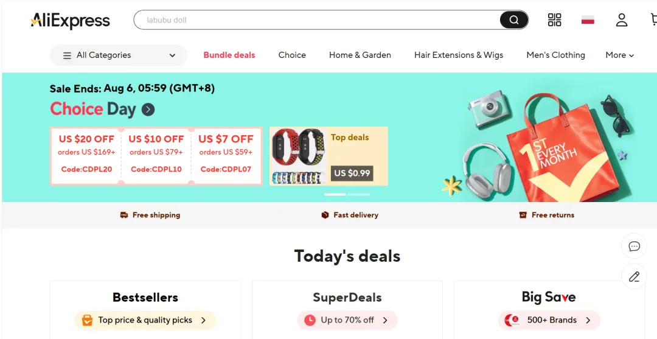The width and height of the screenshot is (657, 339).
Task: Open the chat support bubble icon
Action: (634, 246)
